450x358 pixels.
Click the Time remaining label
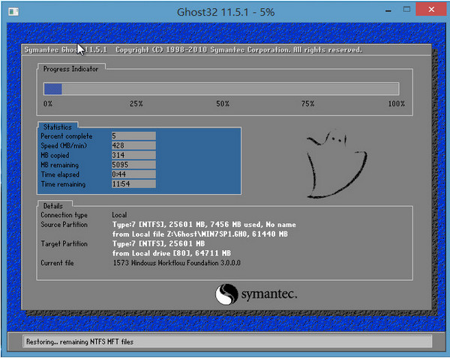point(63,184)
